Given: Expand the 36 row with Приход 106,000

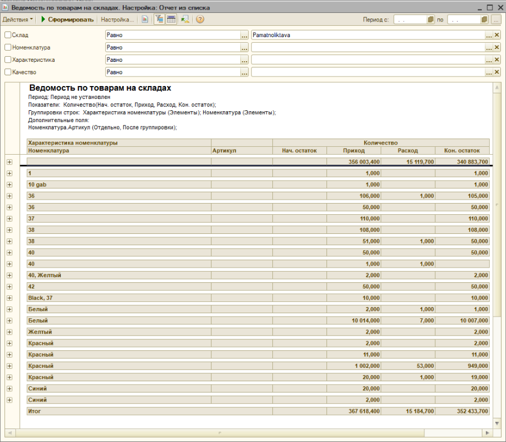Looking at the screenshot, I should 10,196.
